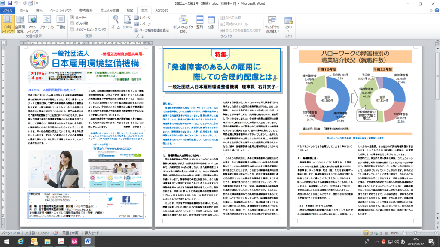Viewport: 440px width, 247px height.
Task: Open Adobe Acrobat from taskbar
Action: 61,241
